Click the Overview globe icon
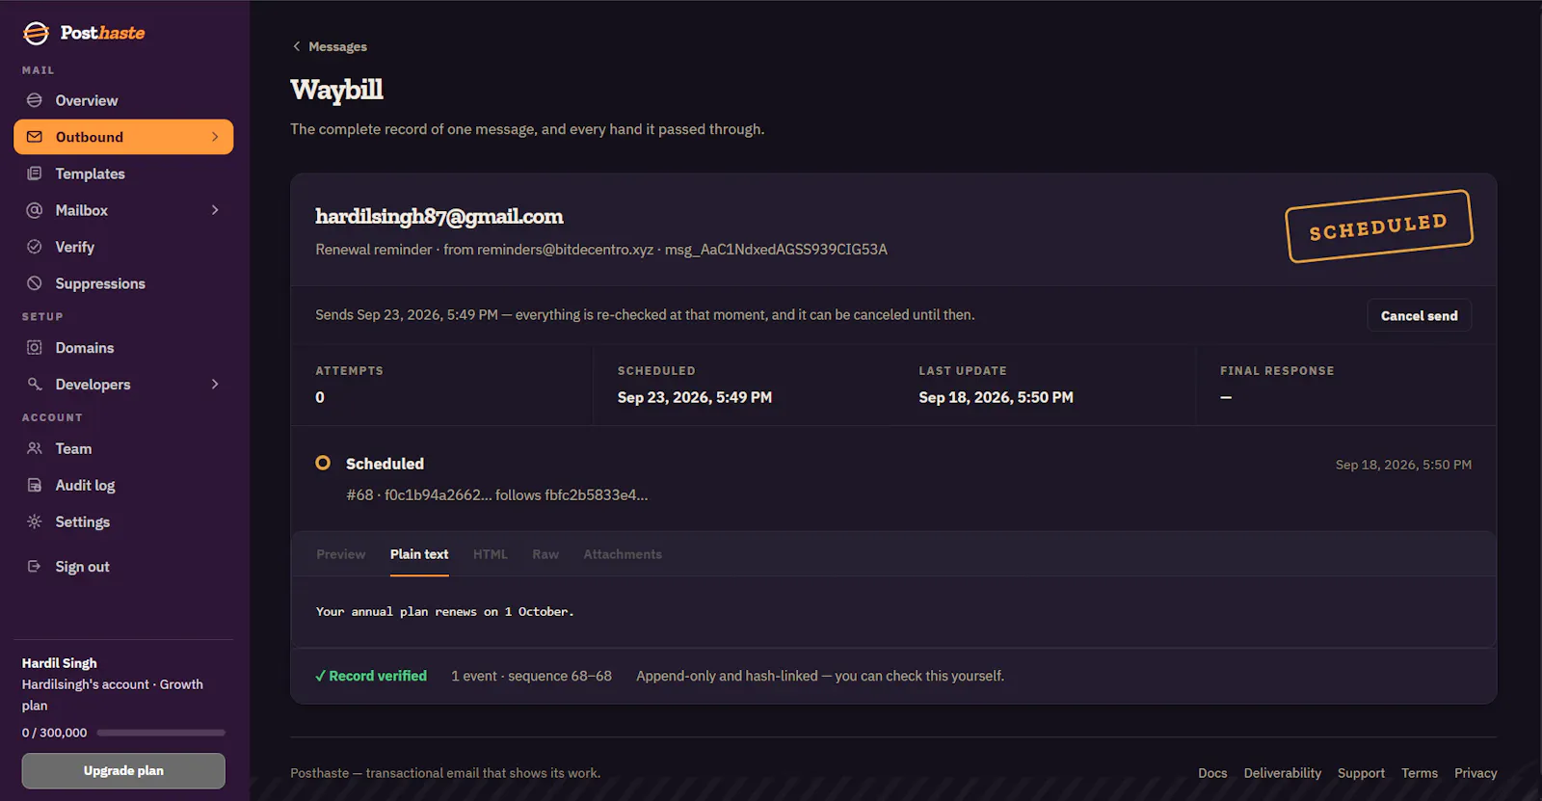Screen dimensions: 1542x801 click(x=35, y=100)
